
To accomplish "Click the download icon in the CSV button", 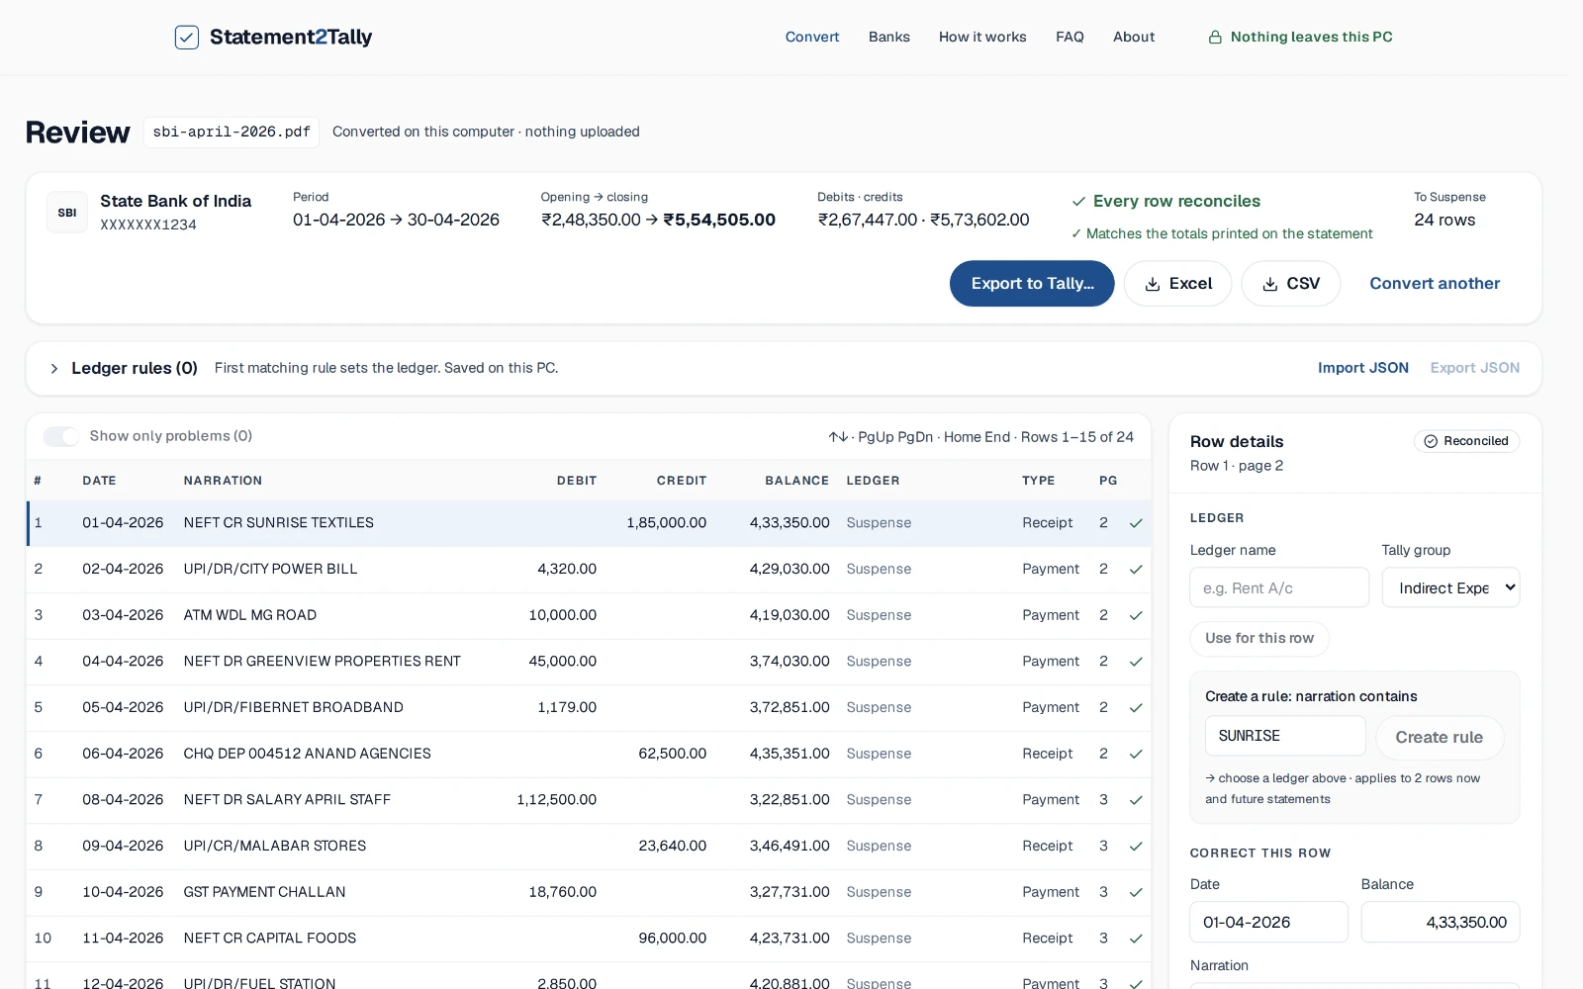I will point(1270,284).
